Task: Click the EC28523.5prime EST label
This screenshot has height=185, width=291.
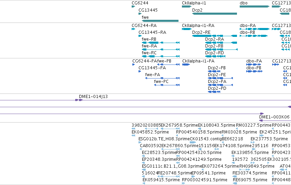Action: [x=159, y=153]
